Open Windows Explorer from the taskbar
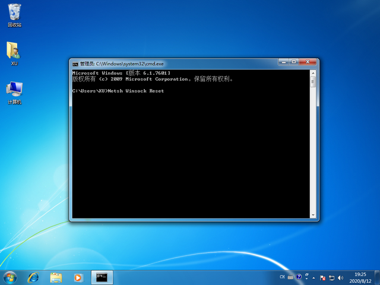380x285 pixels. click(56, 277)
